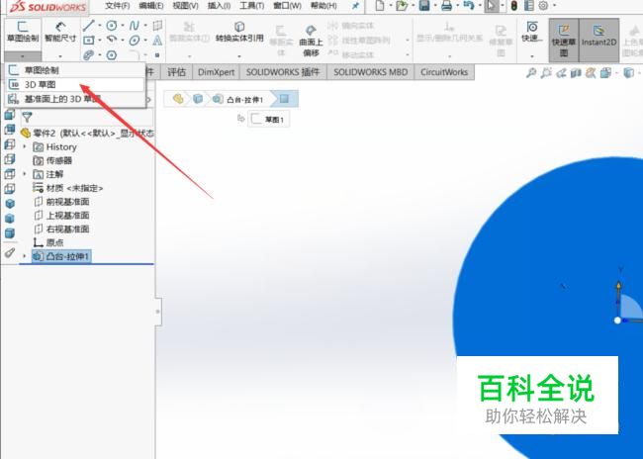Click the Print icon
The width and height of the screenshot is (643, 459).
[x=446, y=6]
